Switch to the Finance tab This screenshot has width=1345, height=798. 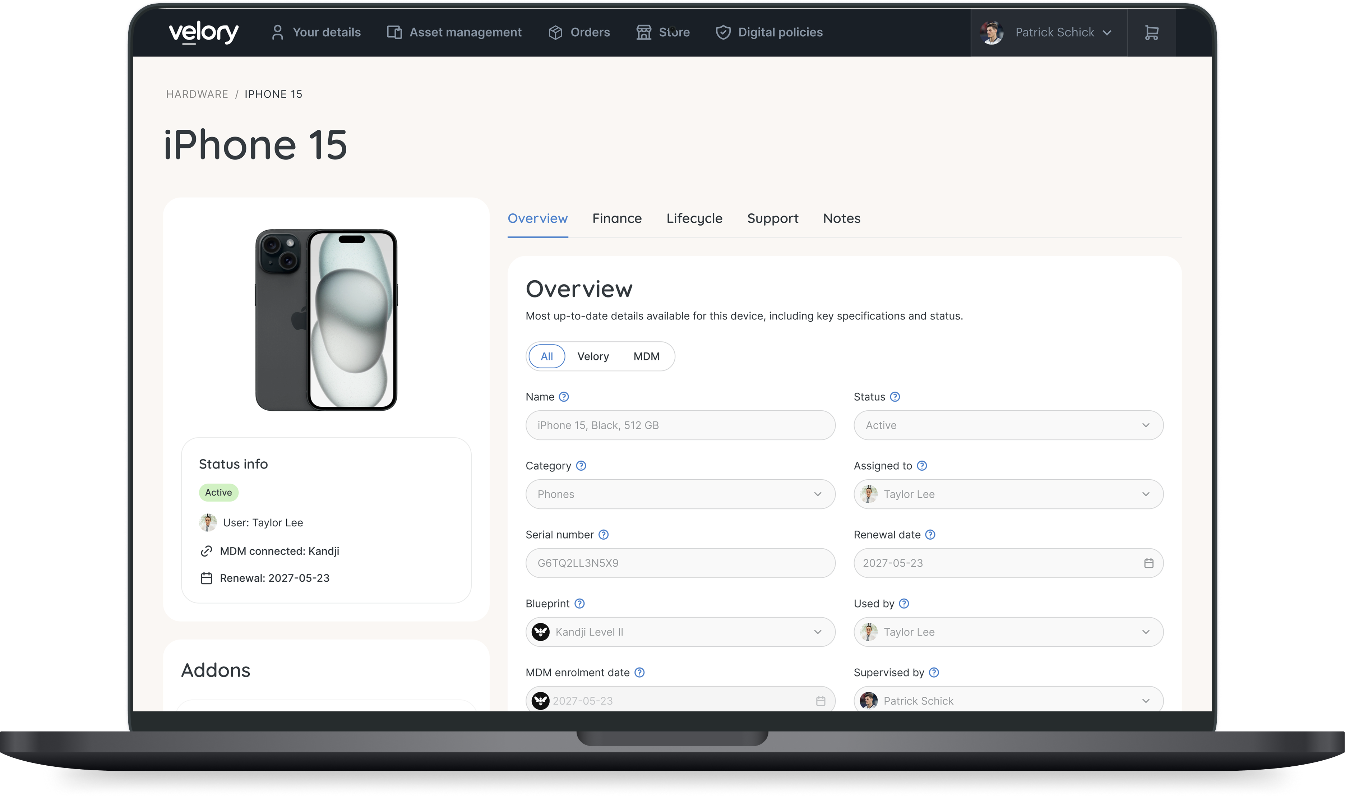(x=616, y=218)
